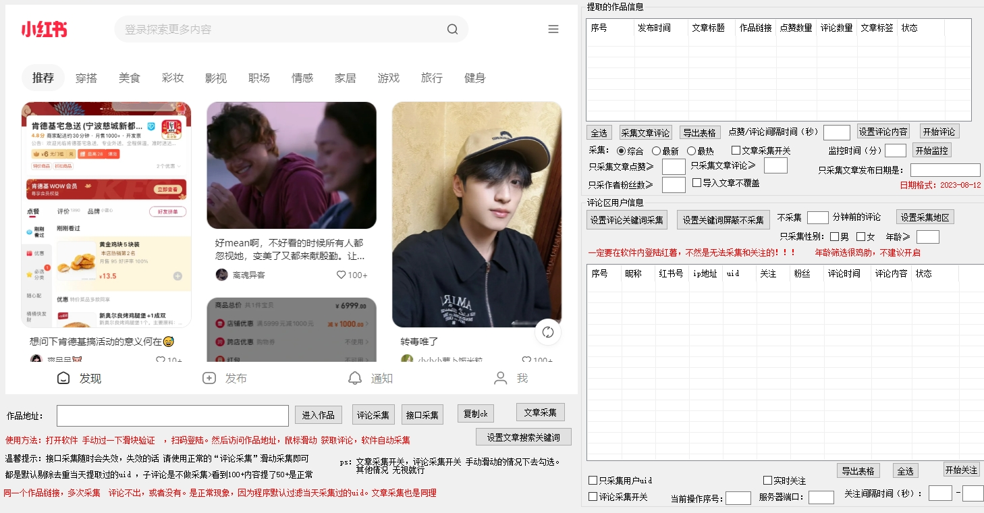Image resolution: width=984 pixels, height=513 pixels.
Task: Click the 发布 plus icon
Action: tap(209, 378)
